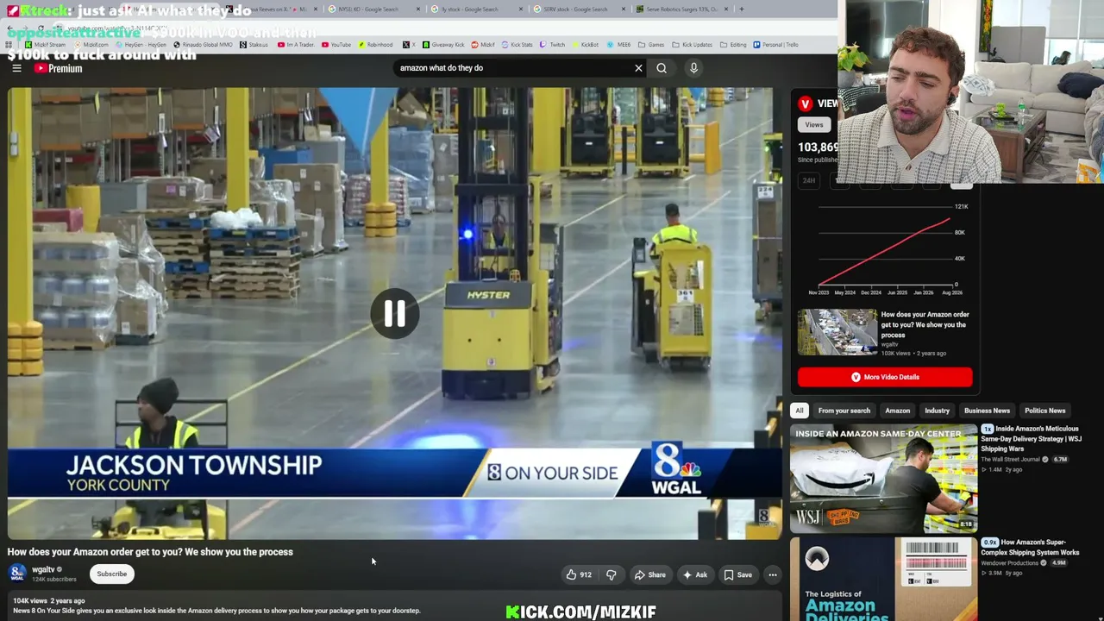Open the Games bookmark folder
The image size is (1104, 621).
click(651, 45)
